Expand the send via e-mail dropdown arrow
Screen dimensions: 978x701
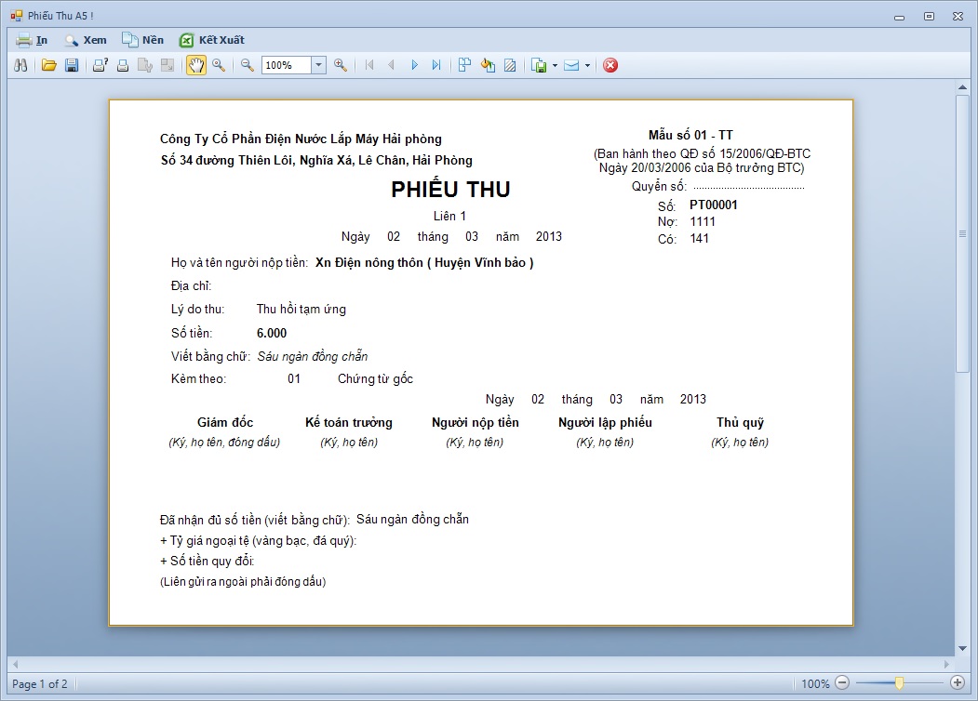pos(587,66)
